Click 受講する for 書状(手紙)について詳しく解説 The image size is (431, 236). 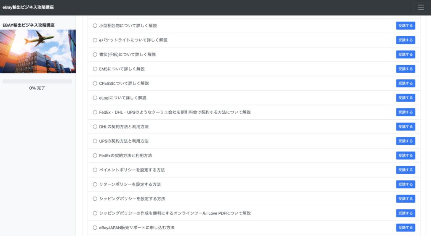405,55
